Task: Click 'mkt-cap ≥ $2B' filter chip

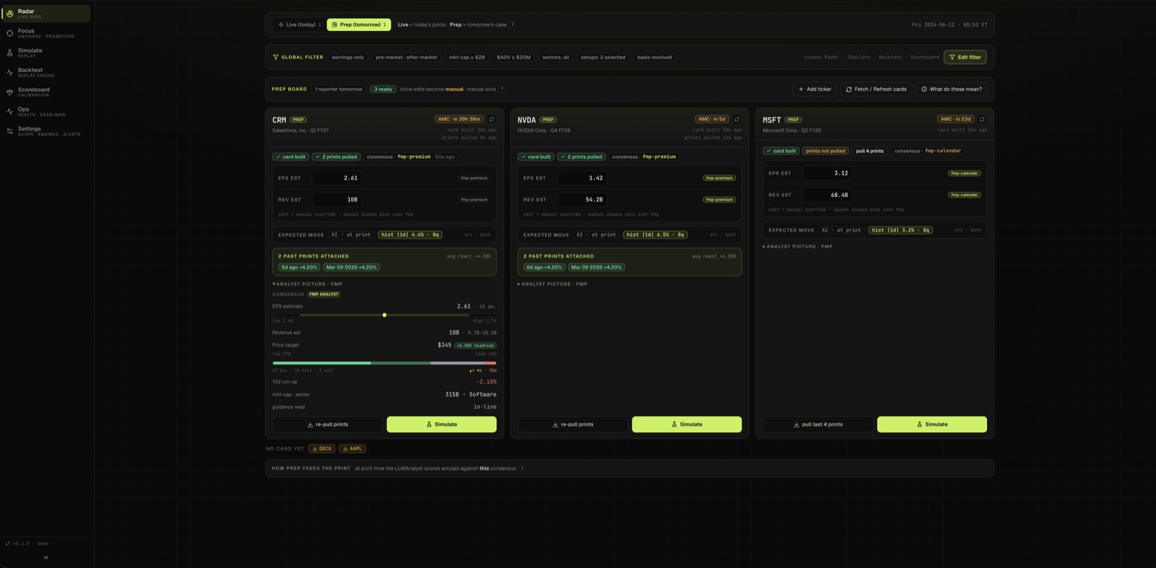Action: tap(467, 57)
